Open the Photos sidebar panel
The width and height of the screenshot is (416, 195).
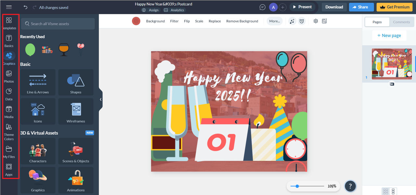[9, 76]
